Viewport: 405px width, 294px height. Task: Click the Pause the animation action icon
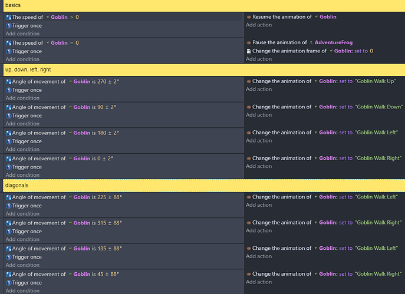click(249, 42)
